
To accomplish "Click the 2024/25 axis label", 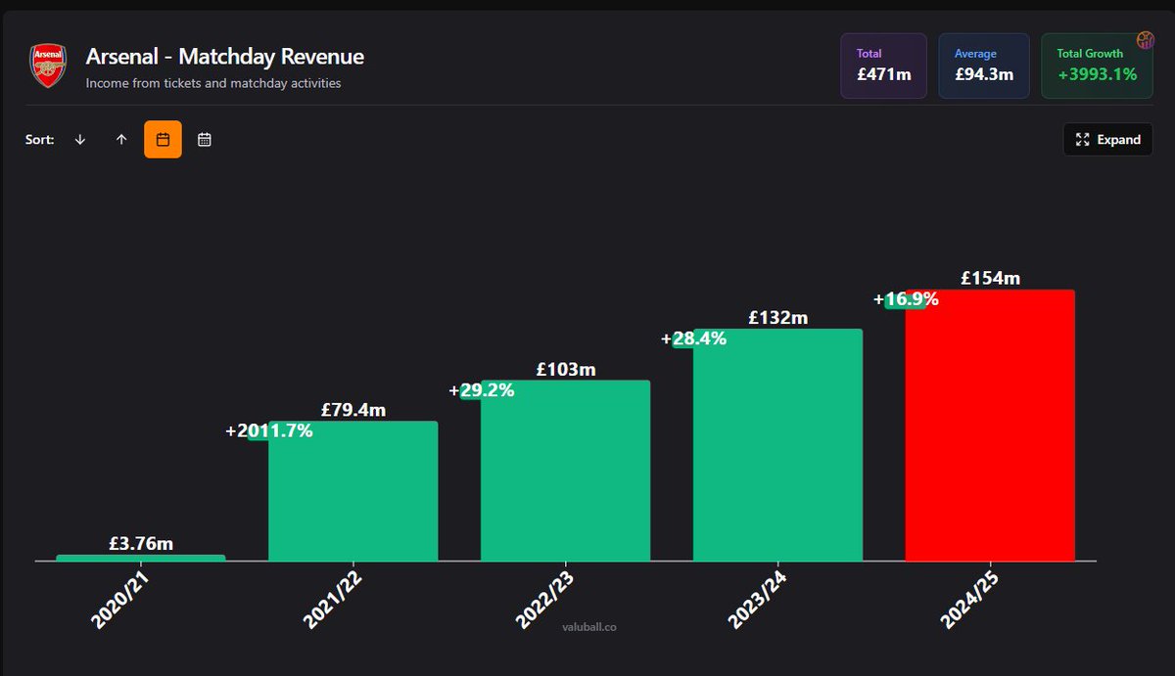I will [968, 599].
